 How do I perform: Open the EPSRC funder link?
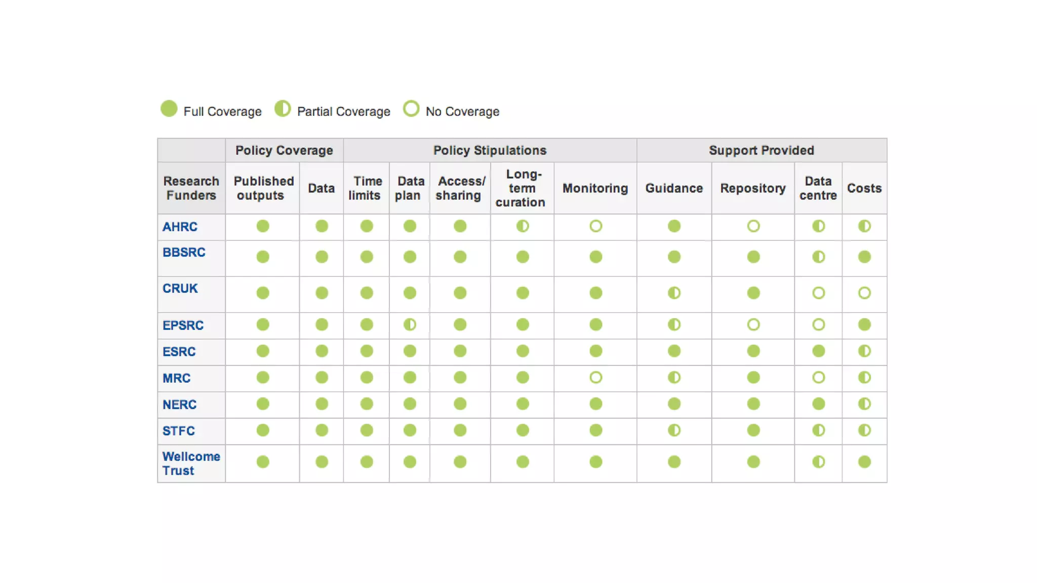click(183, 325)
